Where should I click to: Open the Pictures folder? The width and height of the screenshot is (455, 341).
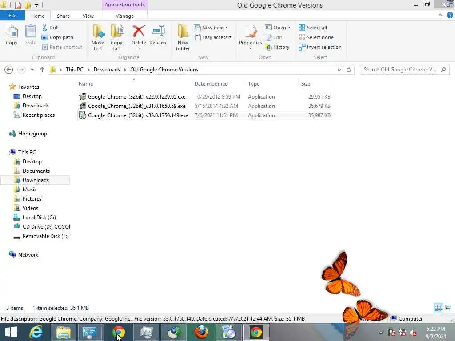(x=32, y=199)
